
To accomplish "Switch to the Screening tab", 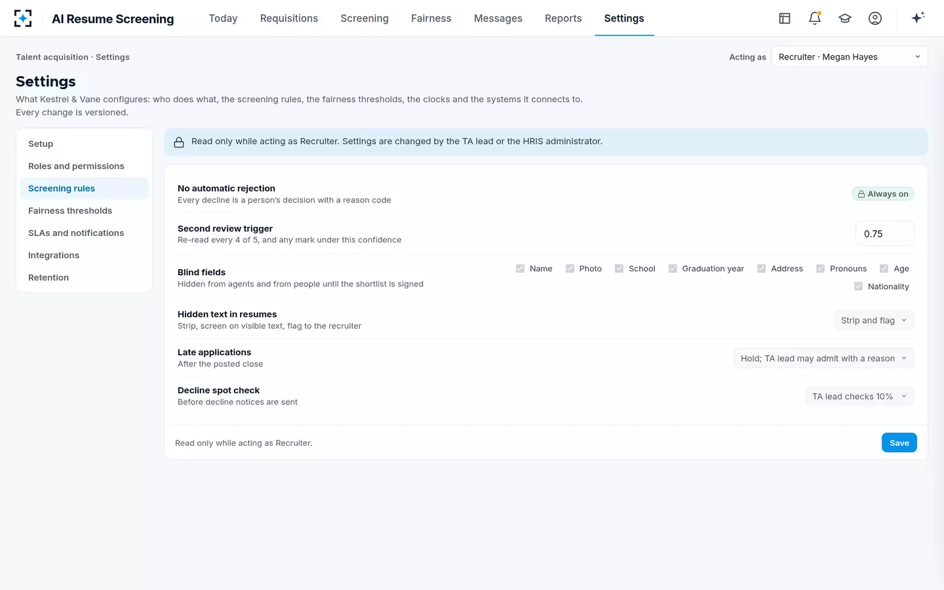I will click(364, 18).
